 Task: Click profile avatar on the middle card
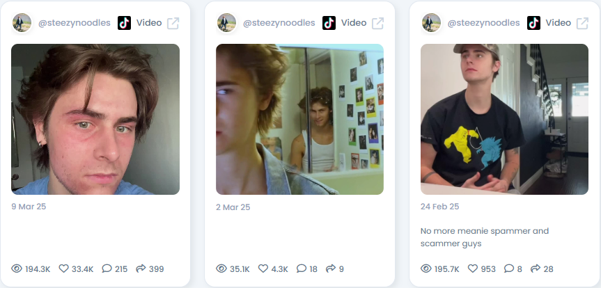point(226,22)
